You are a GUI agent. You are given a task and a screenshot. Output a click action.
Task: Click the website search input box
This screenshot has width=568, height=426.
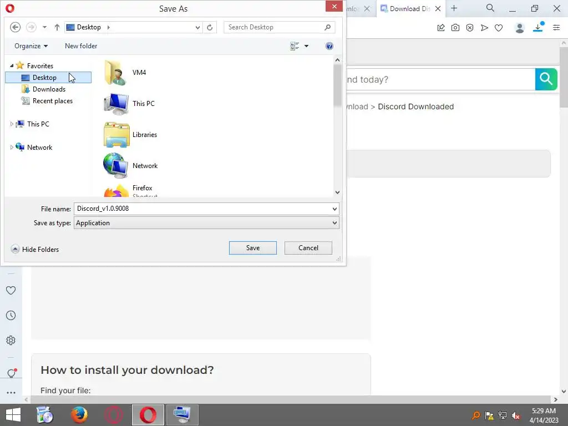pyautogui.click(x=440, y=79)
